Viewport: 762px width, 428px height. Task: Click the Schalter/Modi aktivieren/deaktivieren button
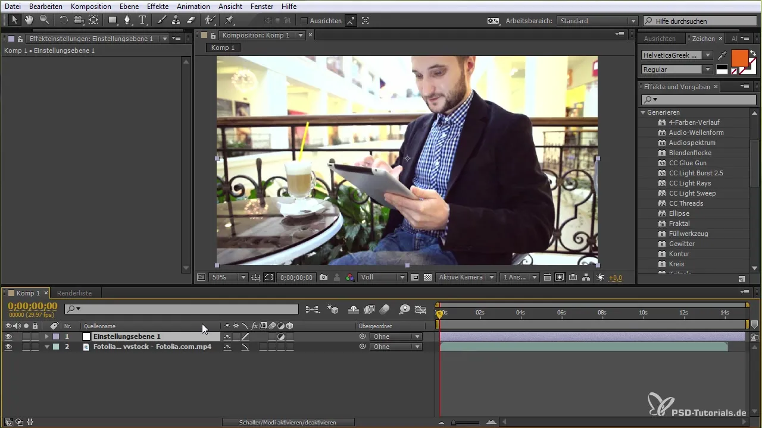tap(288, 422)
